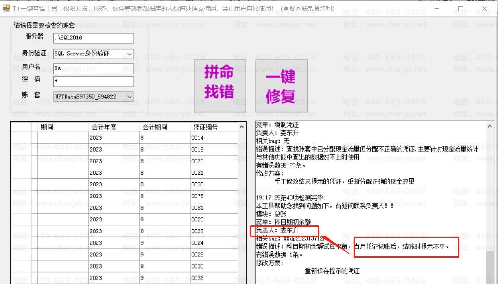Select voucher number cell 0022
This screenshot has width=498, height=284.
[214, 231]
